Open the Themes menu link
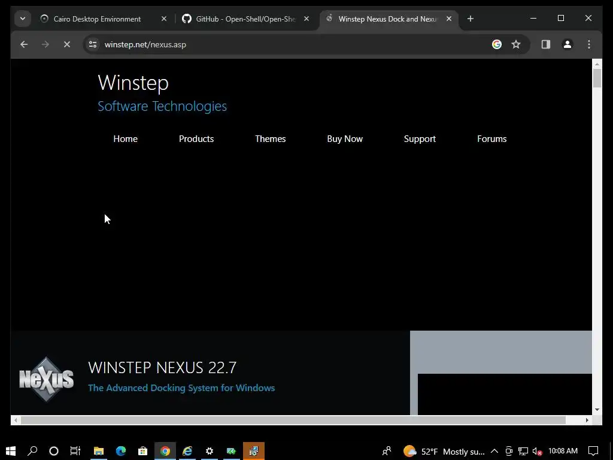Viewport: 613px width, 460px height. [271, 139]
